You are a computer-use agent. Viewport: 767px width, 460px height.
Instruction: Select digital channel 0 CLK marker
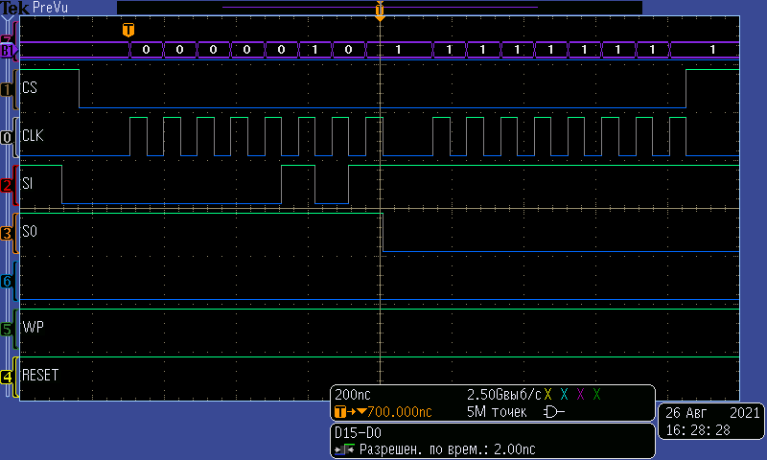tap(8, 137)
